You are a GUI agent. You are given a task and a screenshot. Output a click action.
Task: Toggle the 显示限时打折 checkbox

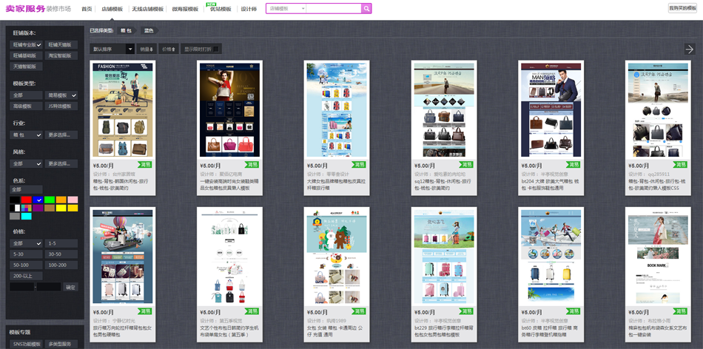(215, 49)
